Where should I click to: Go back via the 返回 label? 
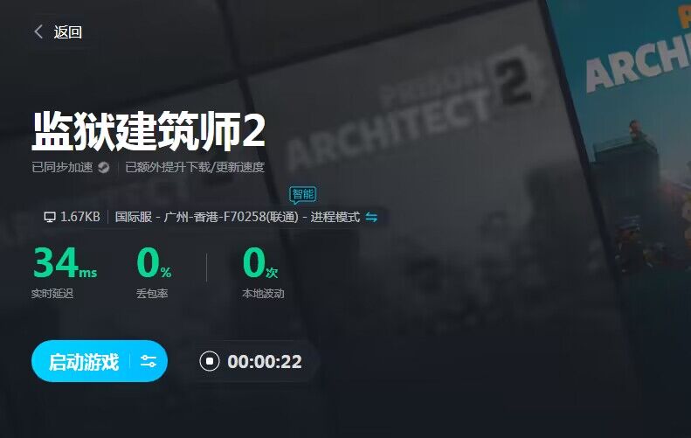(x=68, y=31)
